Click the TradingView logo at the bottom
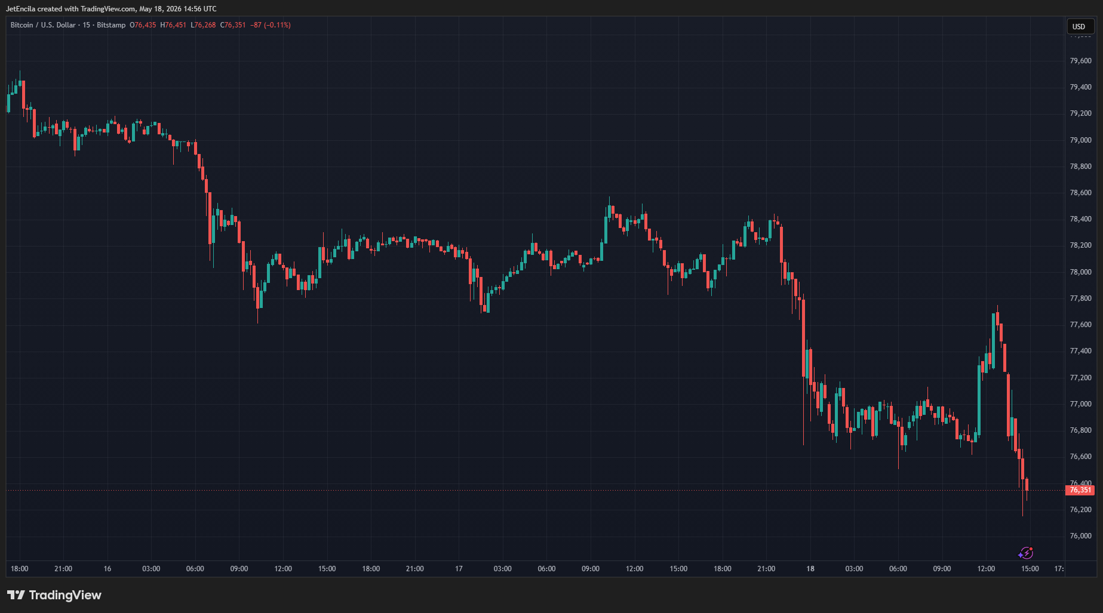Image resolution: width=1103 pixels, height=613 pixels. coord(54,595)
